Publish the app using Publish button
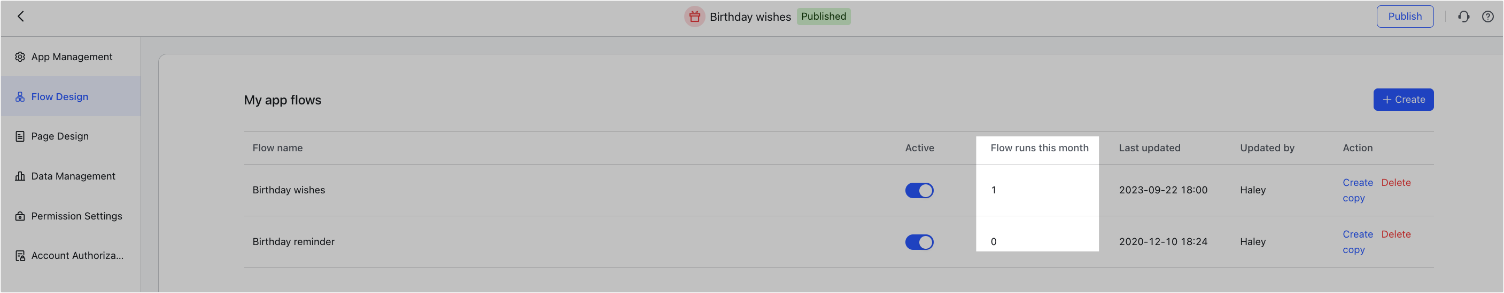The height and width of the screenshot is (293, 1504). 1404,17
